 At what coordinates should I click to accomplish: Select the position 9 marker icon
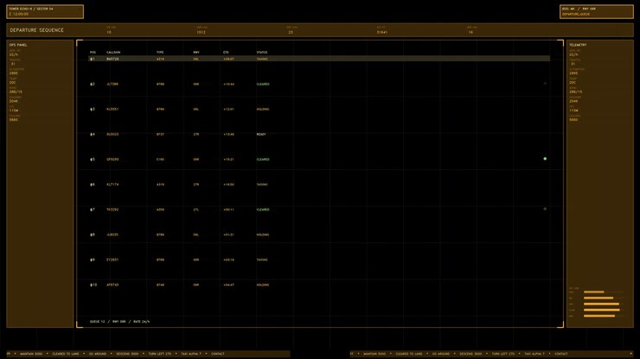click(91, 260)
